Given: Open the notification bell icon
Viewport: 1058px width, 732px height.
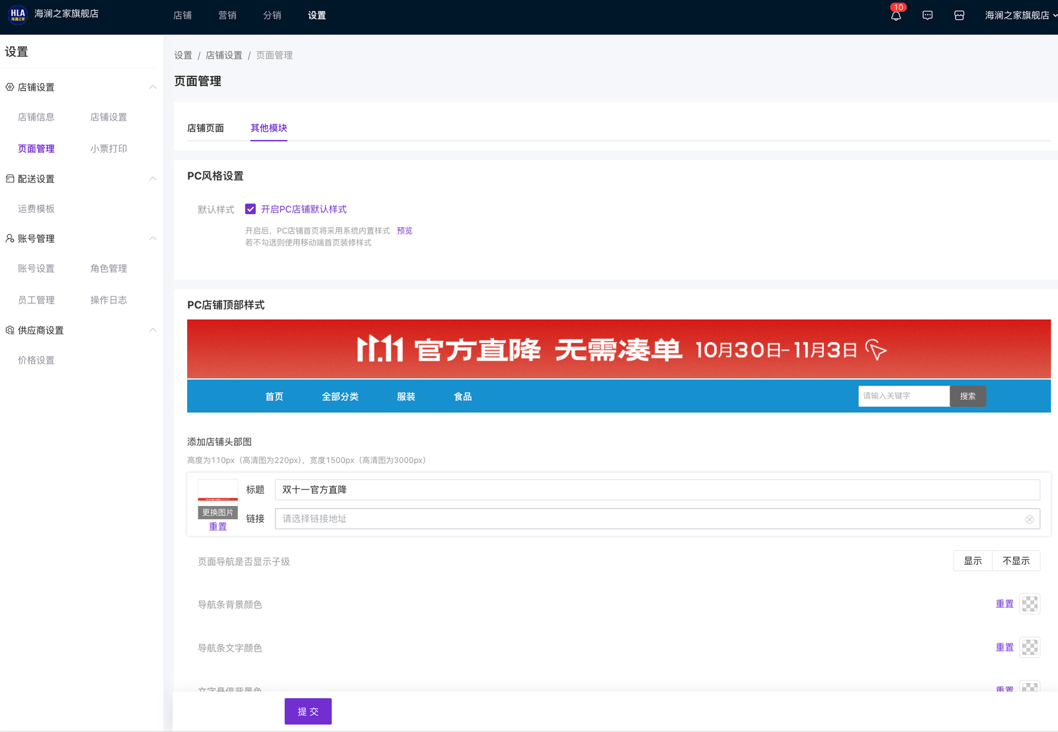Looking at the screenshot, I should [895, 15].
